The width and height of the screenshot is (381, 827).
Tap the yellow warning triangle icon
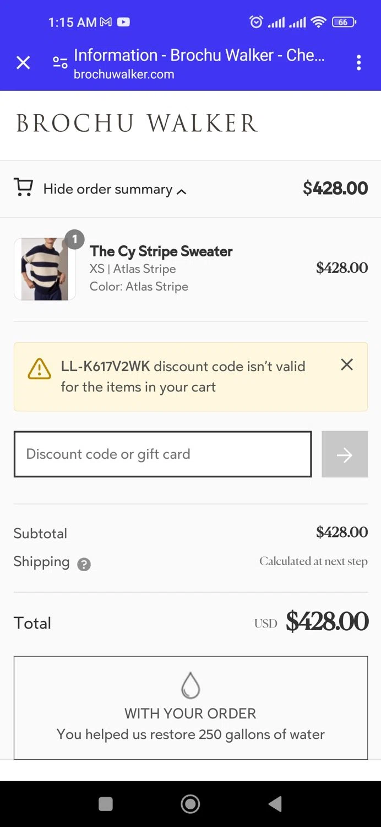[x=39, y=369]
